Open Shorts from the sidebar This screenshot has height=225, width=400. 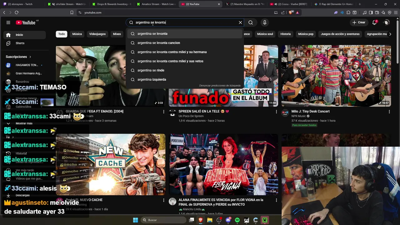click(24, 43)
